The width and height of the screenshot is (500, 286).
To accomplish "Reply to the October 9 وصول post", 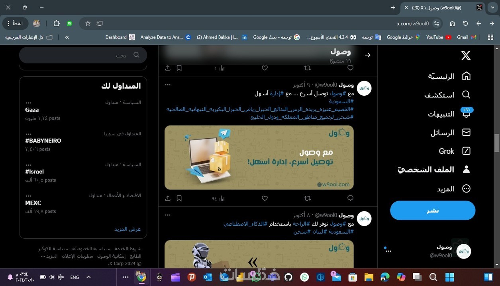I will tap(350, 198).
